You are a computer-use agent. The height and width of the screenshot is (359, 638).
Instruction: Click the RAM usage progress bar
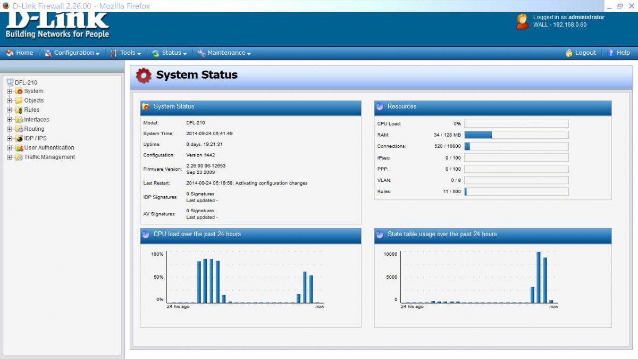point(516,135)
